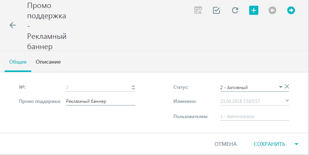This screenshot has height=155, width=309.
Task: Click the table delete icon in toolbar
Action: pos(198,10)
